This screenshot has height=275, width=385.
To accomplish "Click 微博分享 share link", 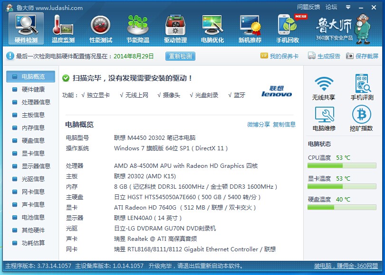I will coord(259,124).
